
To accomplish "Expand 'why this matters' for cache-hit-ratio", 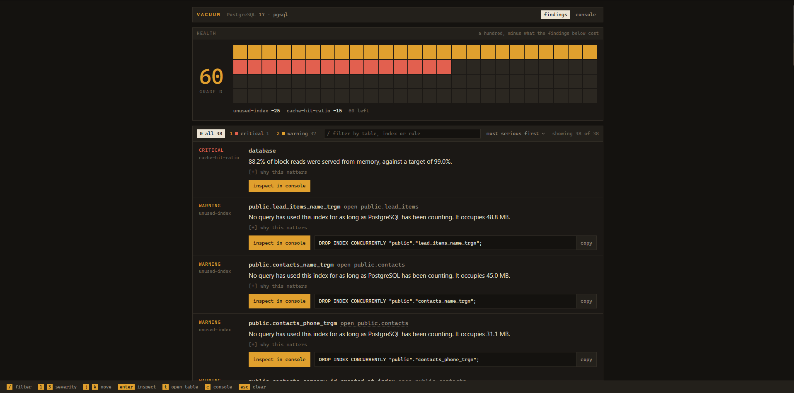I will point(278,172).
